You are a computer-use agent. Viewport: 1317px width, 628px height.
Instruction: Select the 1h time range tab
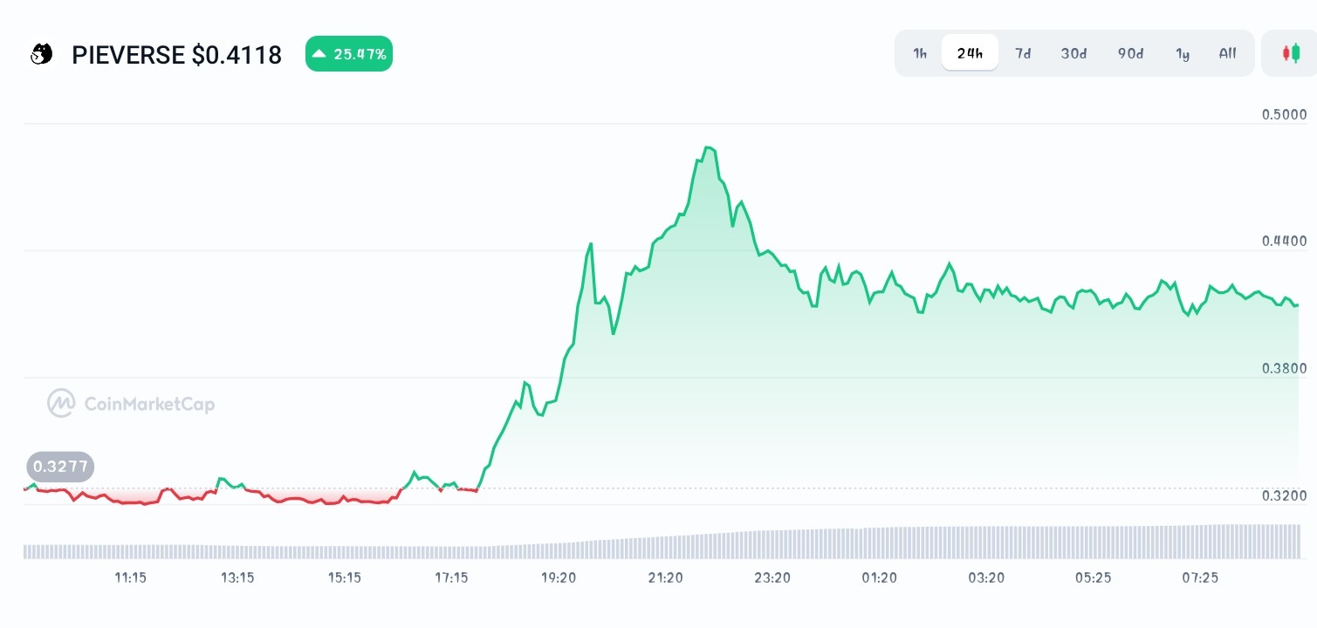tap(920, 53)
